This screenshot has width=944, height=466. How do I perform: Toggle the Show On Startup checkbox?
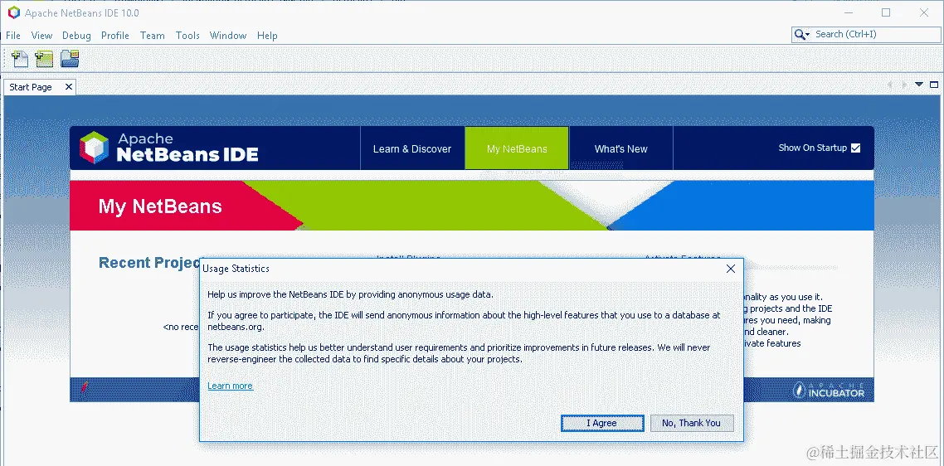coord(855,148)
